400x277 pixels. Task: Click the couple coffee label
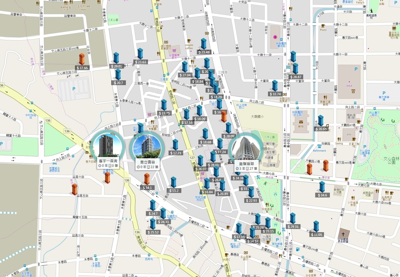(189, 46)
